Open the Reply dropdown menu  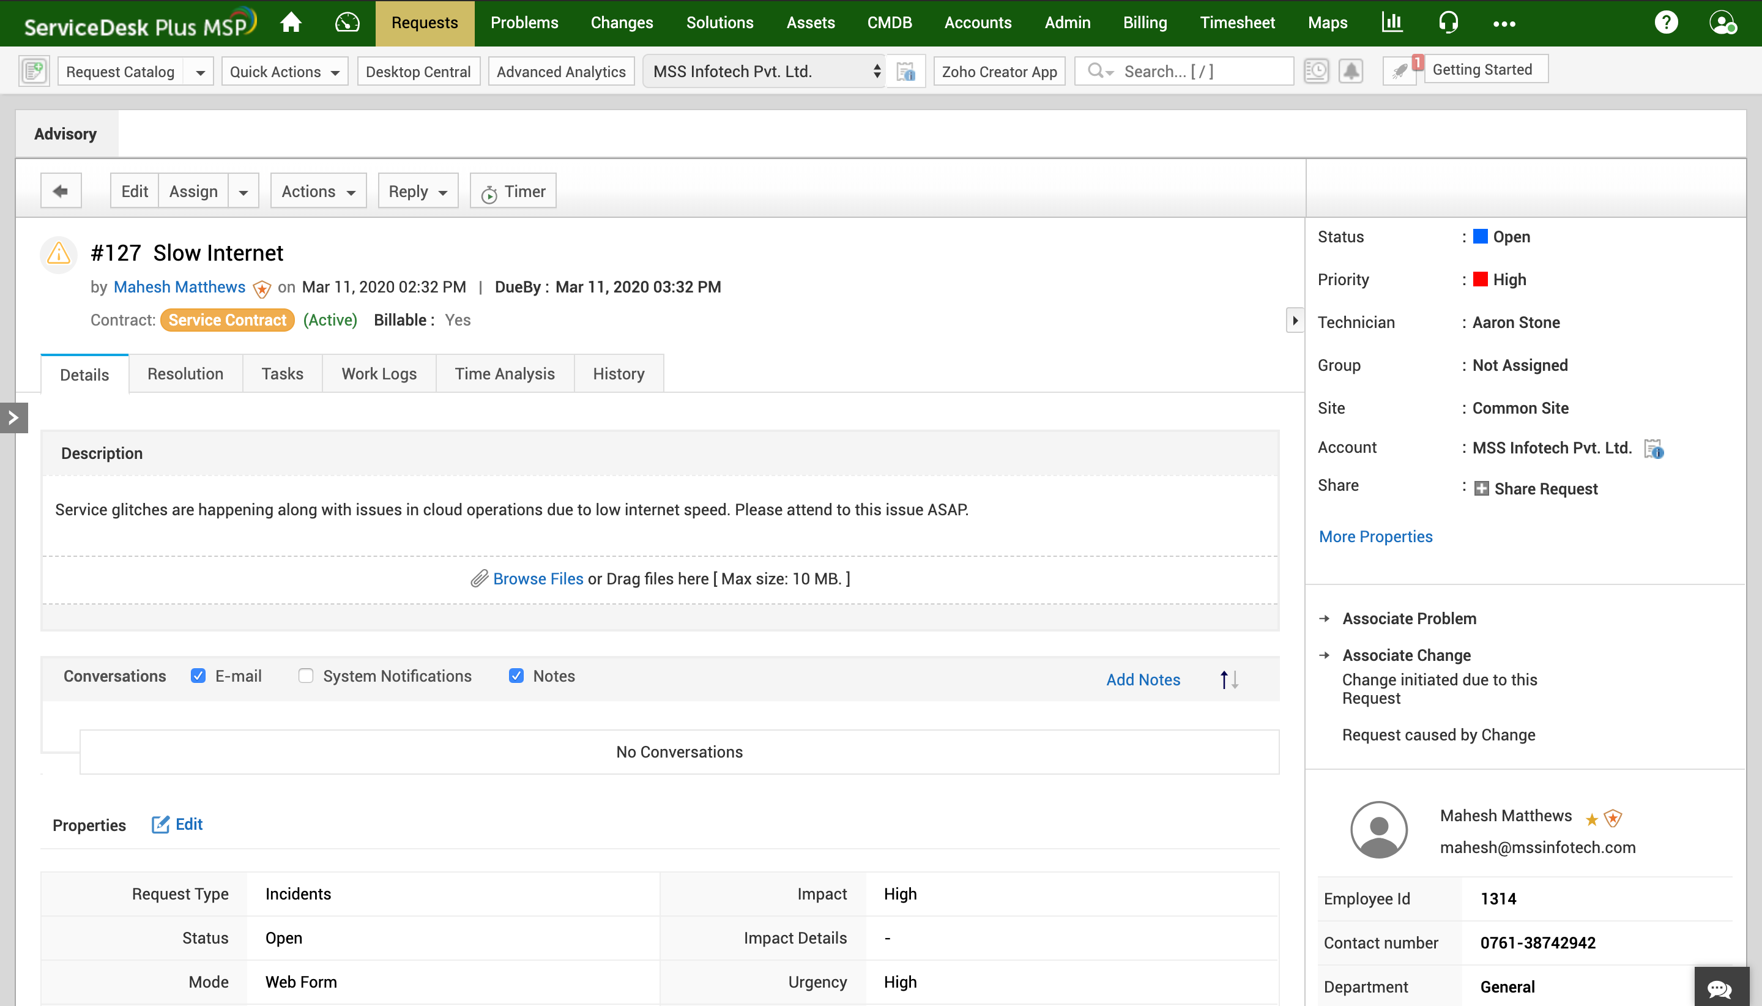(418, 192)
